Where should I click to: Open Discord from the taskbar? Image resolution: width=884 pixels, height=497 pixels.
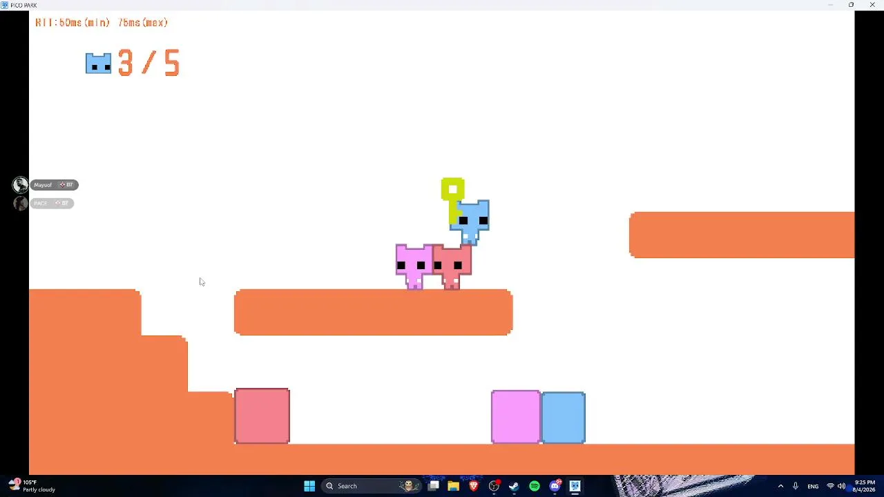[555, 486]
